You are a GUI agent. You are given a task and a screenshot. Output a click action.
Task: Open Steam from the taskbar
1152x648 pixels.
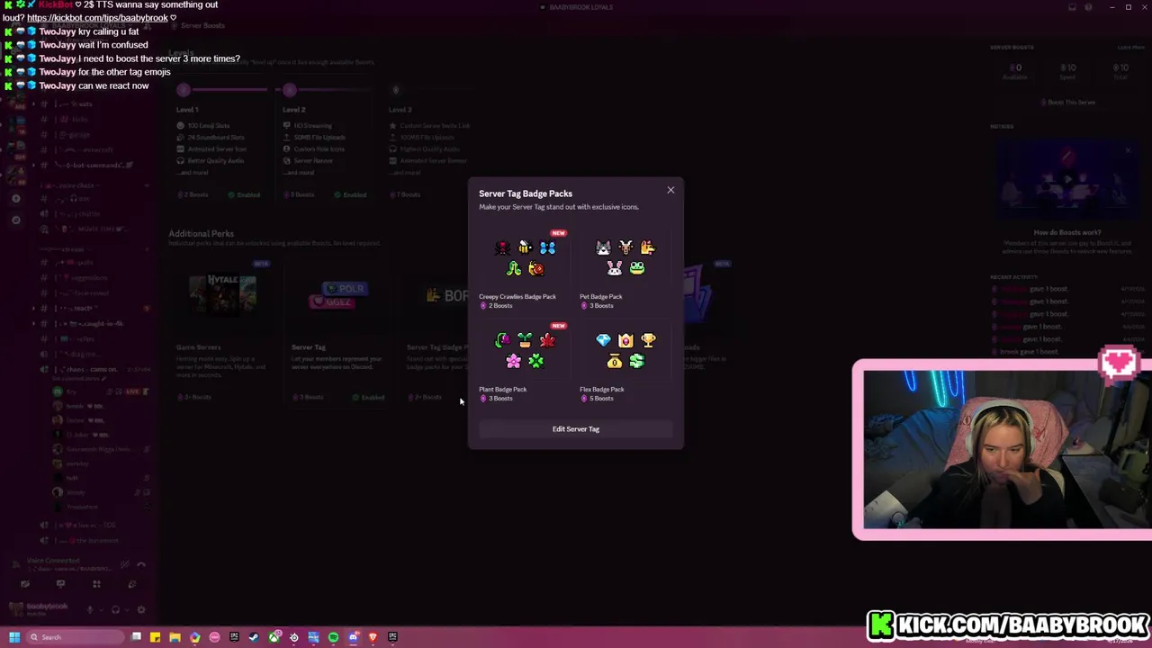pyautogui.click(x=254, y=637)
